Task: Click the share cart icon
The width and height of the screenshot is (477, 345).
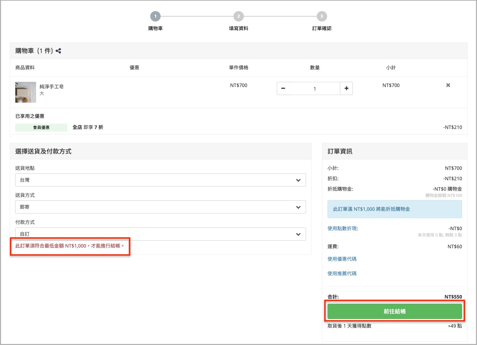Action: click(x=58, y=51)
